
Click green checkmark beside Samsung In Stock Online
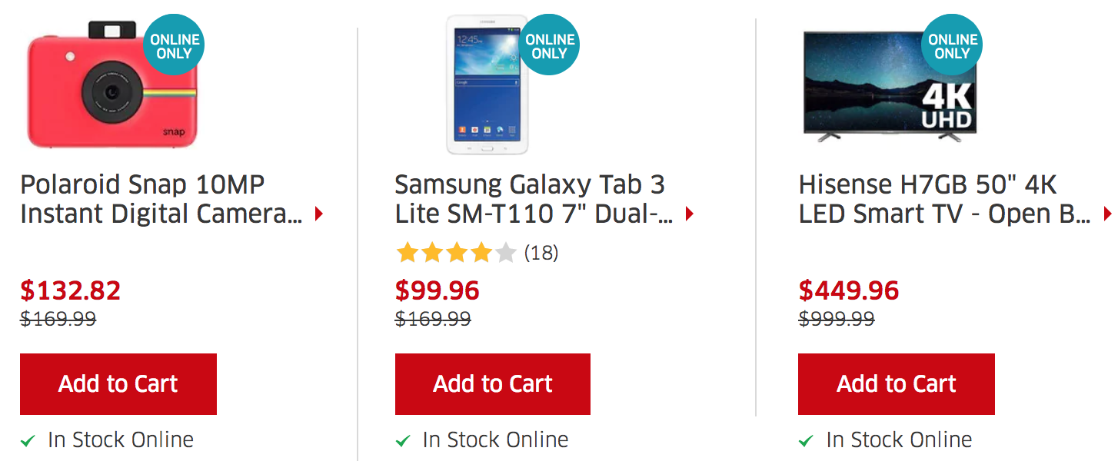point(403,441)
